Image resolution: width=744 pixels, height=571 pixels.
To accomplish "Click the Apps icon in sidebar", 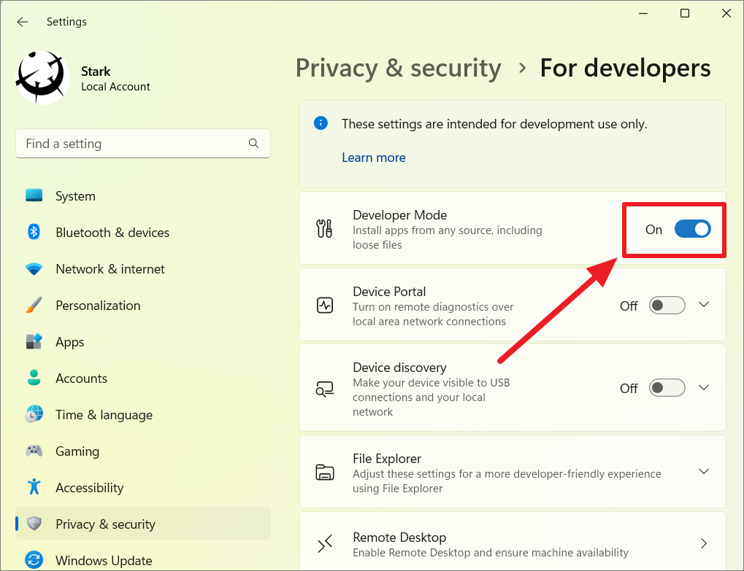I will pos(34,341).
